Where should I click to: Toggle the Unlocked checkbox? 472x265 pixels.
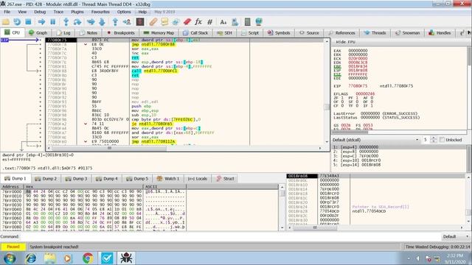coord(442,140)
